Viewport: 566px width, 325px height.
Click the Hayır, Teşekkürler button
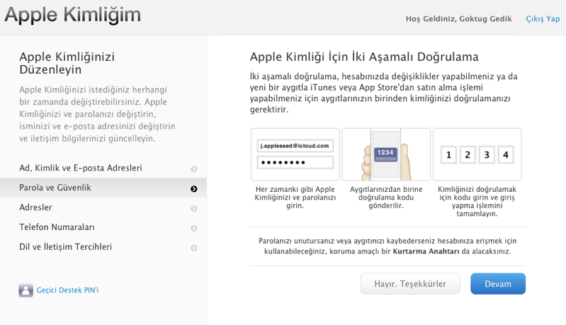pyautogui.click(x=410, y=284)
